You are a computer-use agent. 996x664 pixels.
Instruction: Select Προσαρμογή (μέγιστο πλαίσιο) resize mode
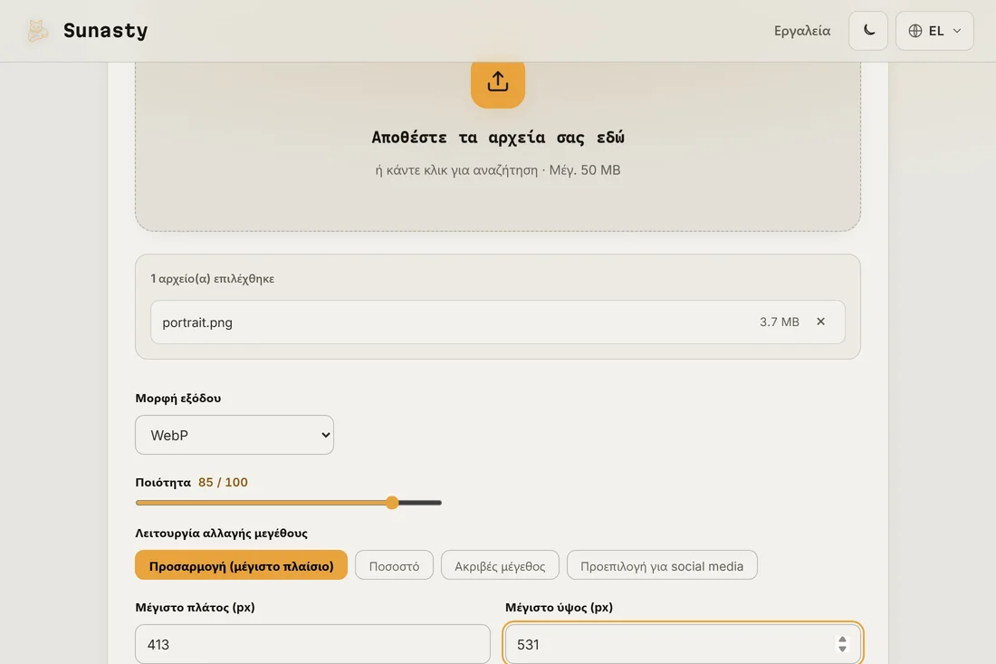point(242,565)
